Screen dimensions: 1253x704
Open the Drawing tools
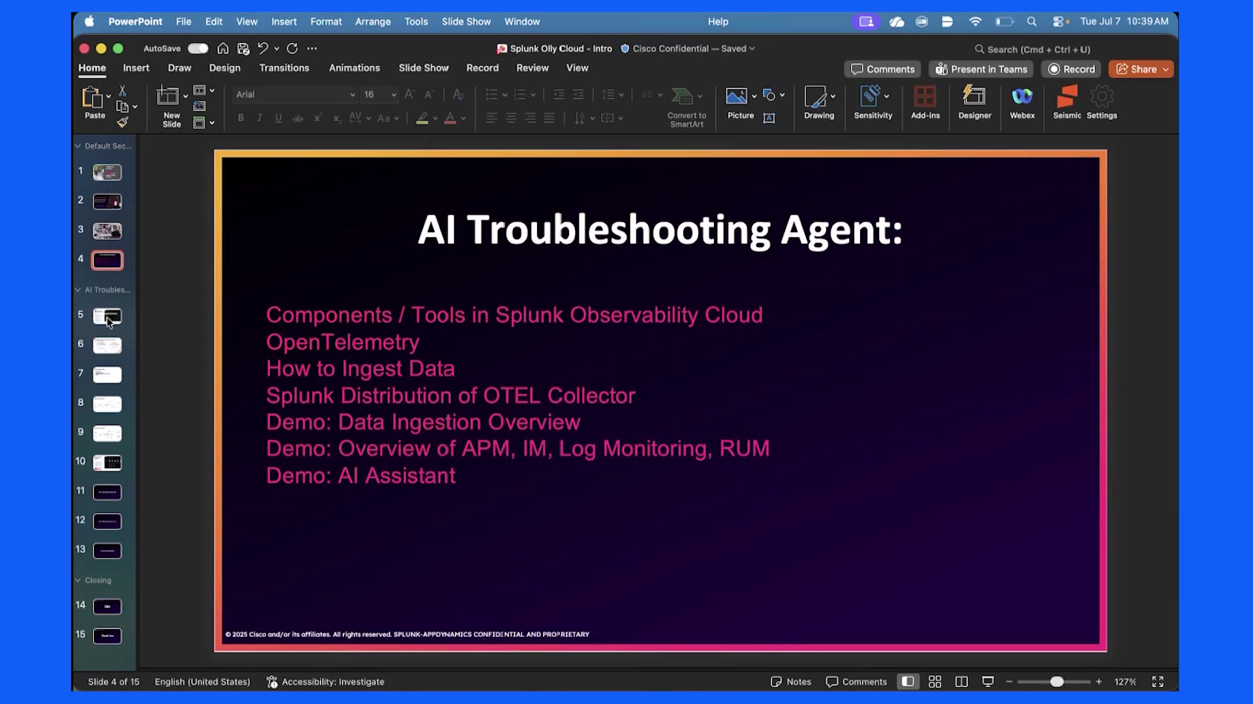click(x=819, y=102)
